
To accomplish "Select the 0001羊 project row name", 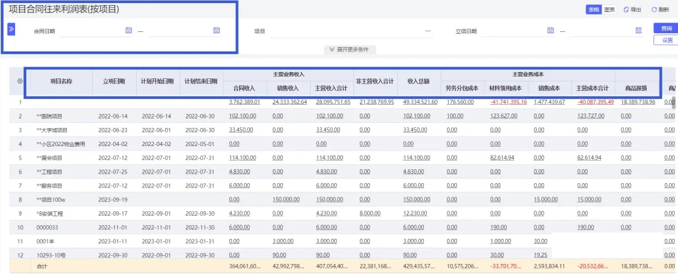I will click(x=44, y=241).
